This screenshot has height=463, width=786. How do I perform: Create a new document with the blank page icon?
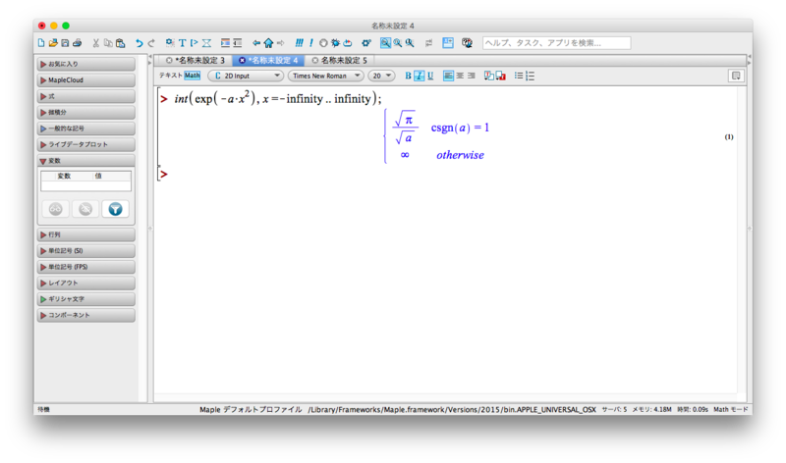tap(41, 43)
